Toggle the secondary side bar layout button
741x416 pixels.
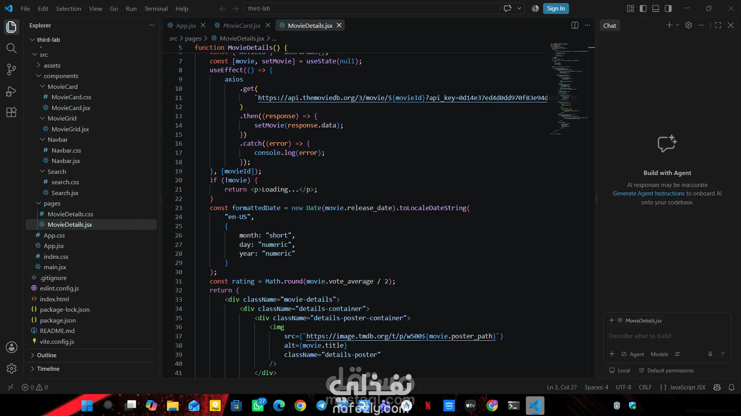[668, 8]
